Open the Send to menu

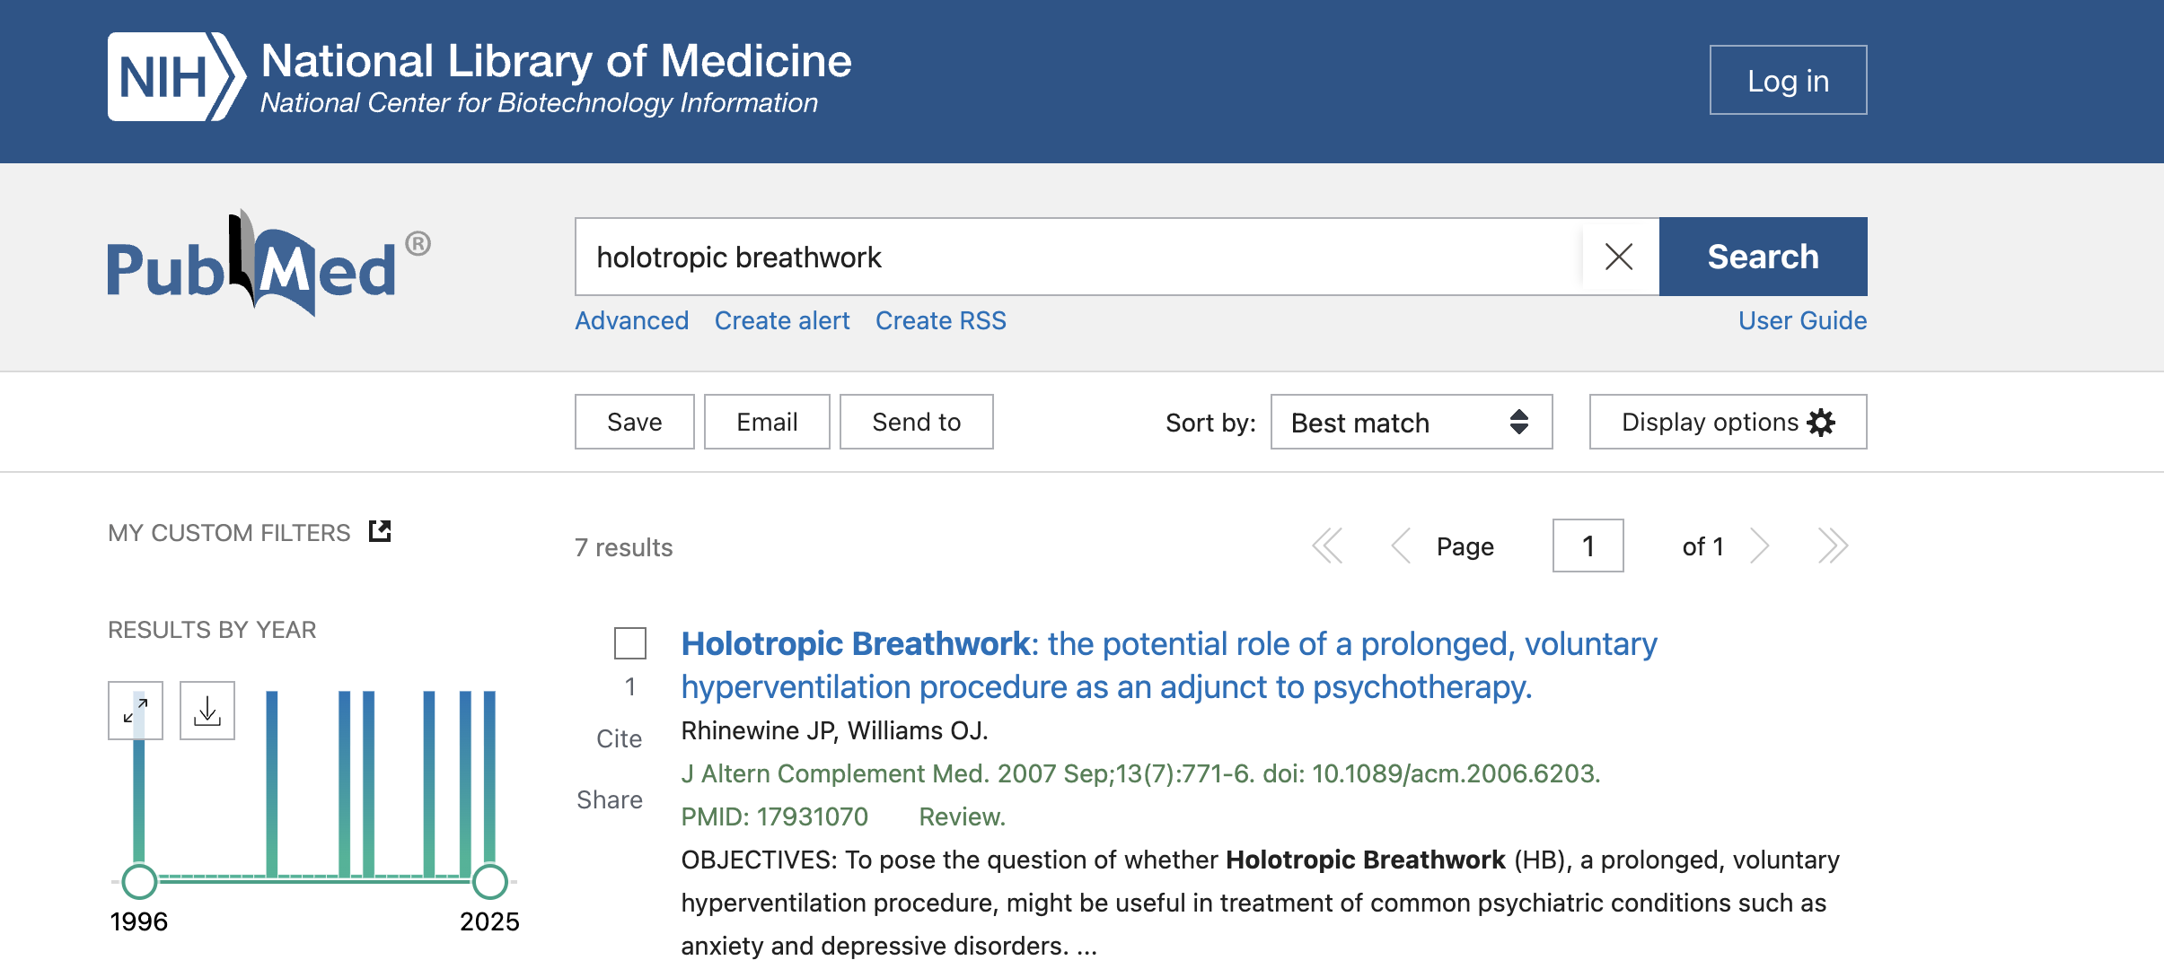[x=917, y=422]
